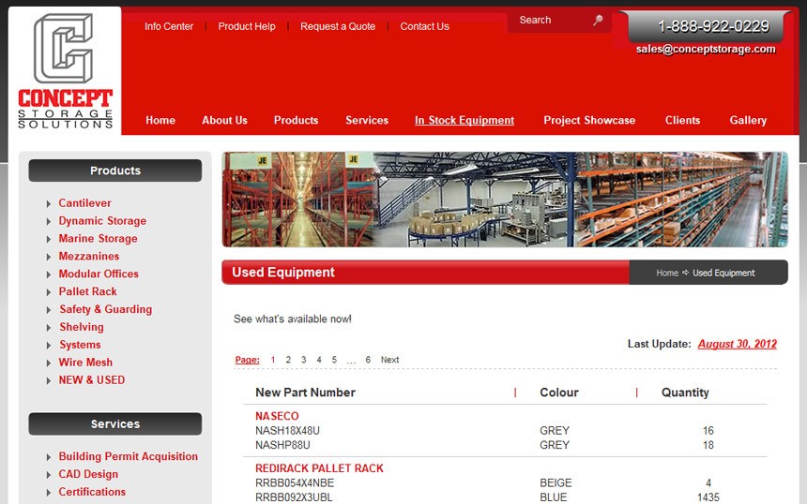The width and height of the screenshot is (807, 504).
Task: Click the arrow bullet beside Shelving
Action: [49, 328]
